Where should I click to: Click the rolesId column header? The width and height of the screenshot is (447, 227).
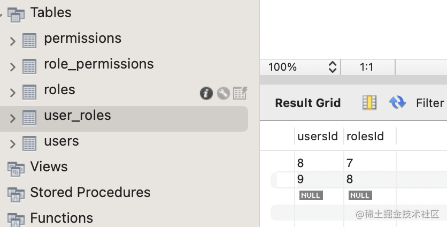pyautogui.click(x=365, y=137)
